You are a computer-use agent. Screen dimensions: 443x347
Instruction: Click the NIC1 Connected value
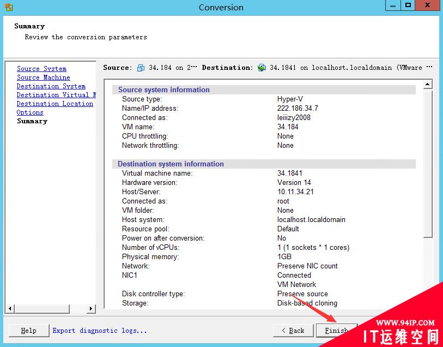click(294, 276)
